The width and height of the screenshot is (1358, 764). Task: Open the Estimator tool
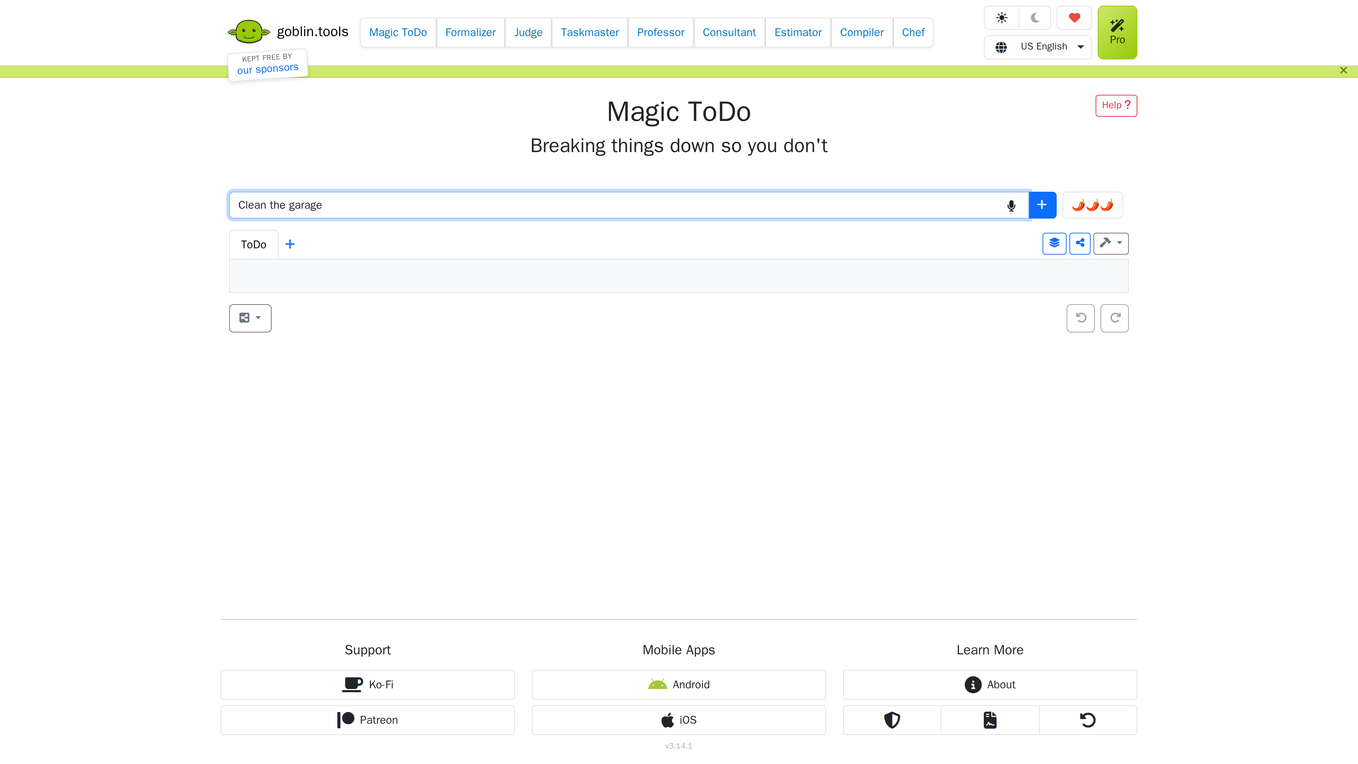[x=798, y=33]
